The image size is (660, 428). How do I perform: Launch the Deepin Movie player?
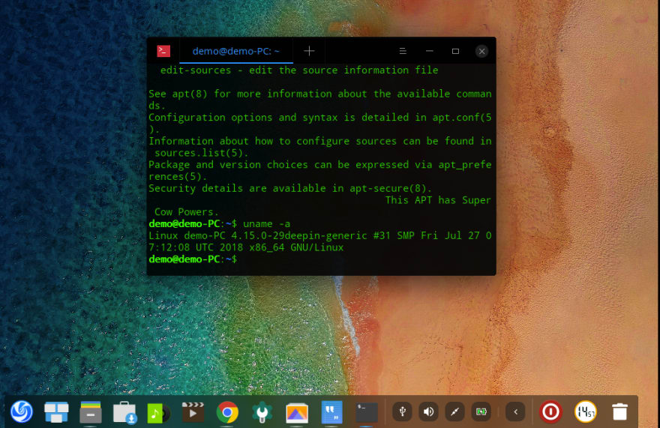193,412
